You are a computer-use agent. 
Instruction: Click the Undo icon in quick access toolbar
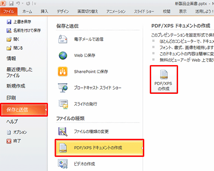click(x=18, y=3)
